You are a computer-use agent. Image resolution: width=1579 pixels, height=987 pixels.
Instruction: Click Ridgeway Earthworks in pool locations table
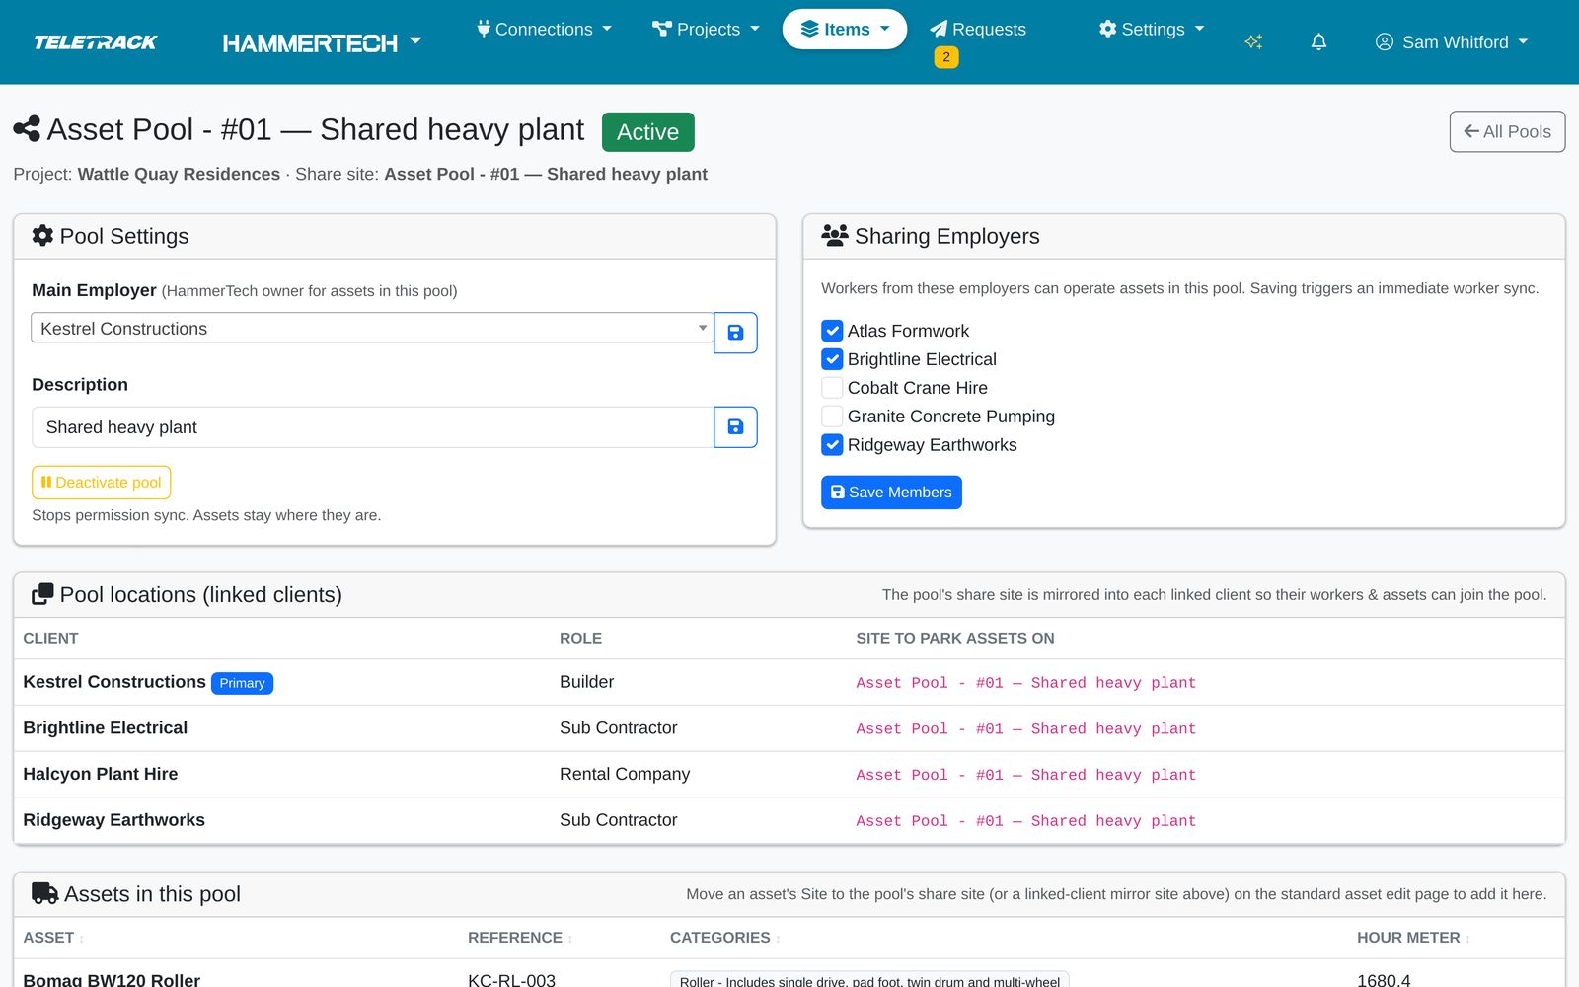pyautogui.click(x=113, y=820)
